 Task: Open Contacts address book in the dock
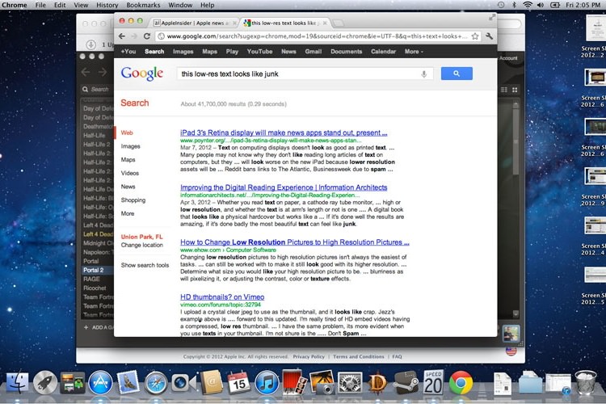(x=211, y=382)
